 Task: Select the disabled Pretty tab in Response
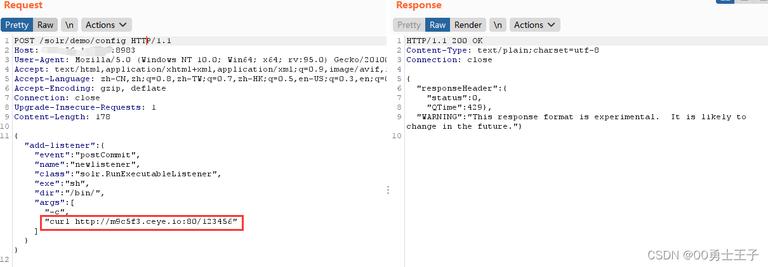(x=409, y=25)
